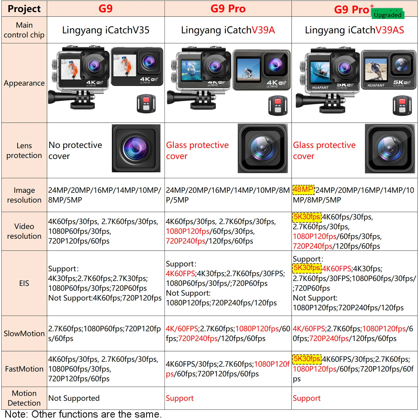
Task: Click the note 'Other functions are the same'
Action: pyautogui.click(x=83, y=414)
